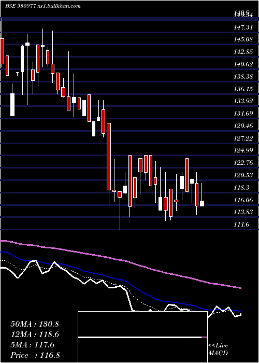Click the 142.85 price level label
This screenshot has width=259, height=363.
click(x=243, y=52)
